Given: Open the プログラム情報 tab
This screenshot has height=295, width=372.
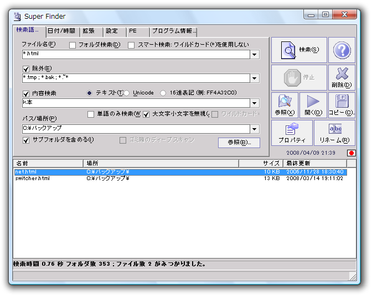Looking at the screenshot, I should pos(173,31).
